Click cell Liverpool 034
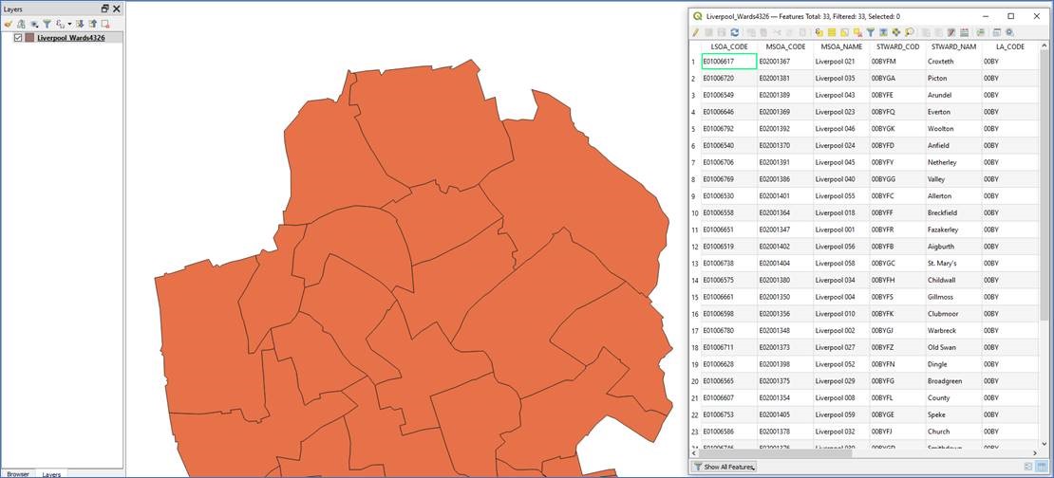This screenshot has width=1054, height=478. [841, 280]
